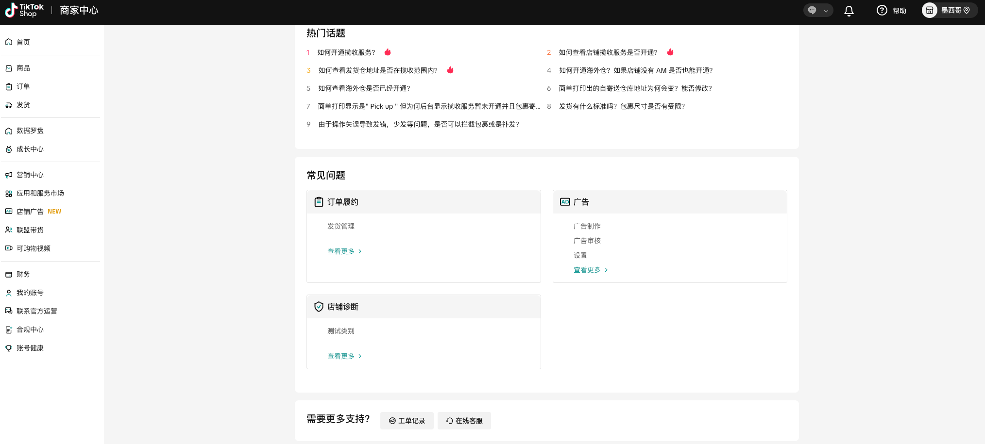Viewport: 985px width, 444px height.
Task: Click the 订单履约 clipboard icon
Action: click(319, 202)
